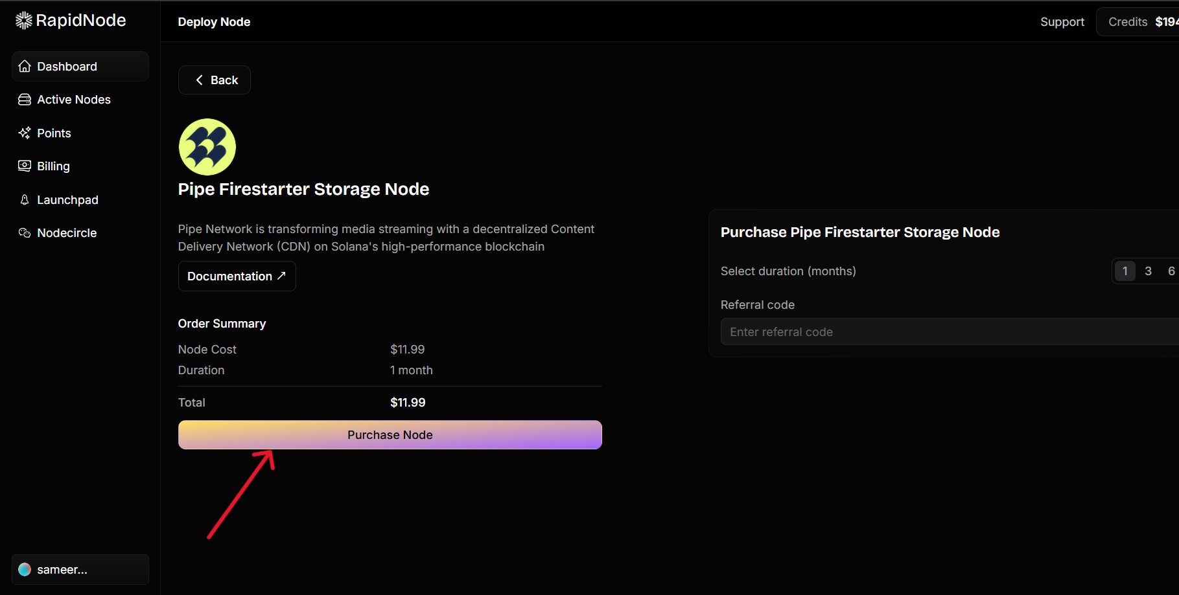Click the Active Nodes server icon

[25, 100]
